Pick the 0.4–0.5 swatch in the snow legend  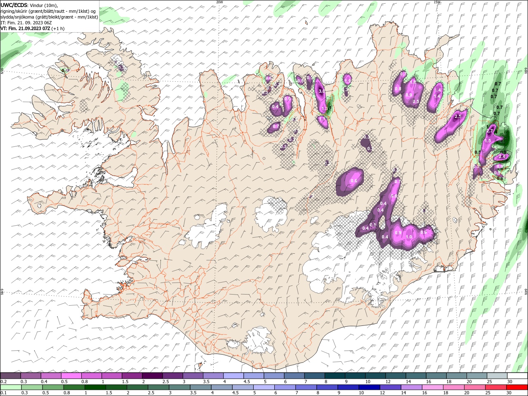[51, 376]
